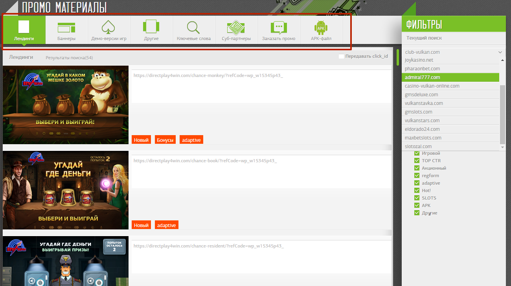Click the Новый tag under chance-monkey landing
This screenshot has height=286, width=511.
(x=142, y=140)
